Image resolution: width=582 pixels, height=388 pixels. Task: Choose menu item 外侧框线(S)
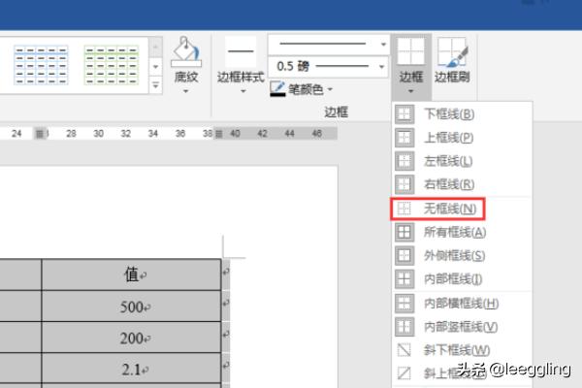click(x=463, y=255)
